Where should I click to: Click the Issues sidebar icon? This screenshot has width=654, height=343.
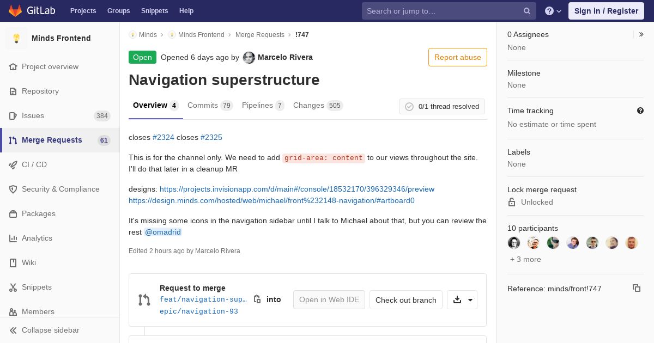click(13, 115)
